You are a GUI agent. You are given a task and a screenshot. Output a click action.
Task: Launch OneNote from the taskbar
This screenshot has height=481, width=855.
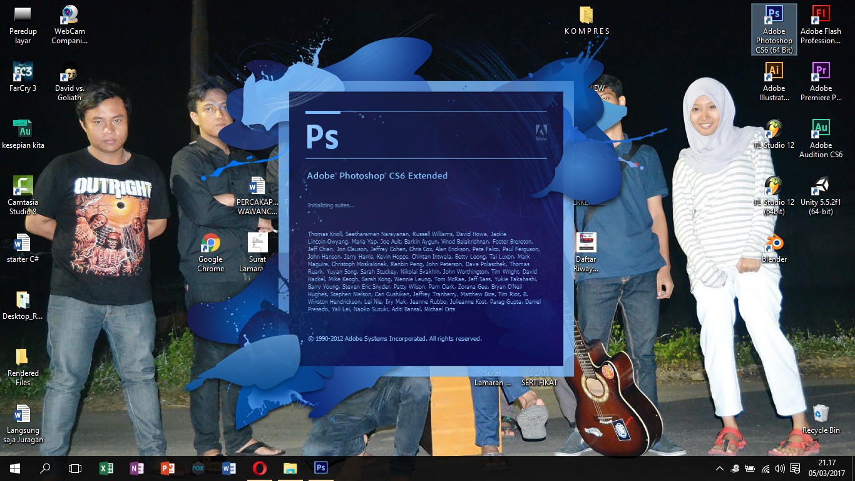point(137,468)
